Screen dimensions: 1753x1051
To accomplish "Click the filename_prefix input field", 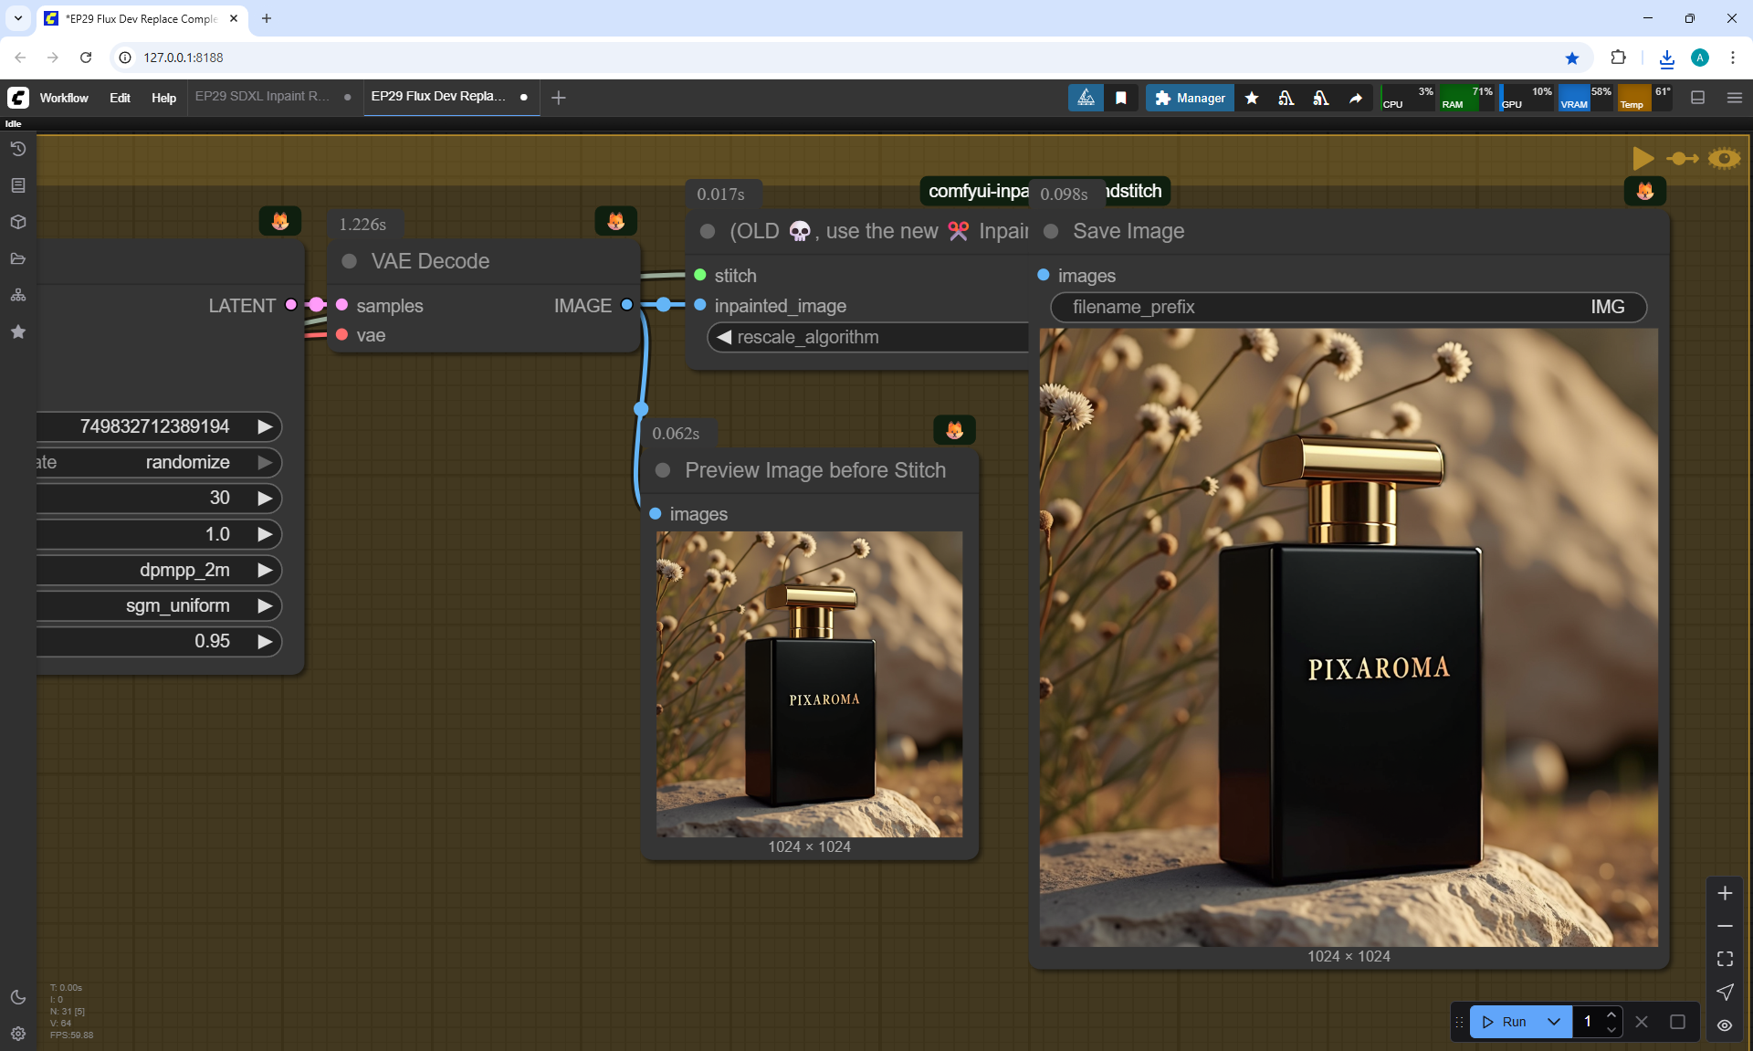I will pyautogui.click(x=1348, y=308).
